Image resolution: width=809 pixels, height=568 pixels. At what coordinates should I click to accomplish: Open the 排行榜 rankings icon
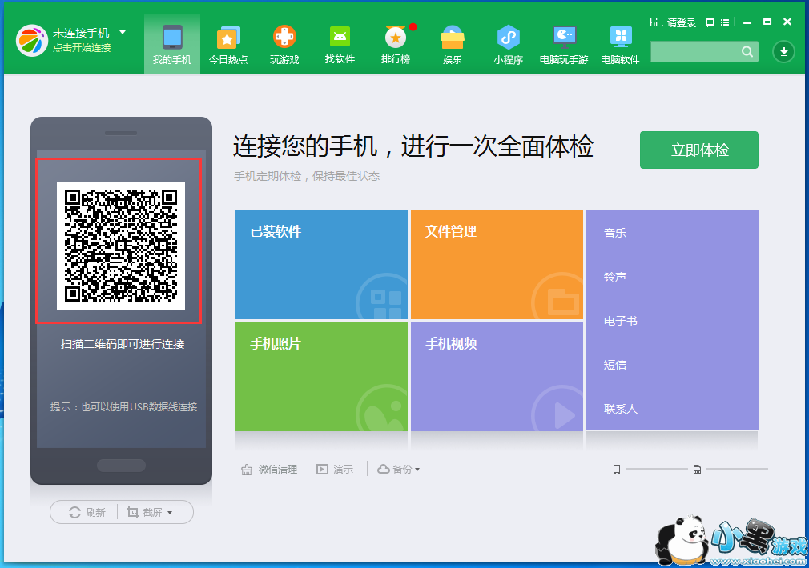click(396, 37)
